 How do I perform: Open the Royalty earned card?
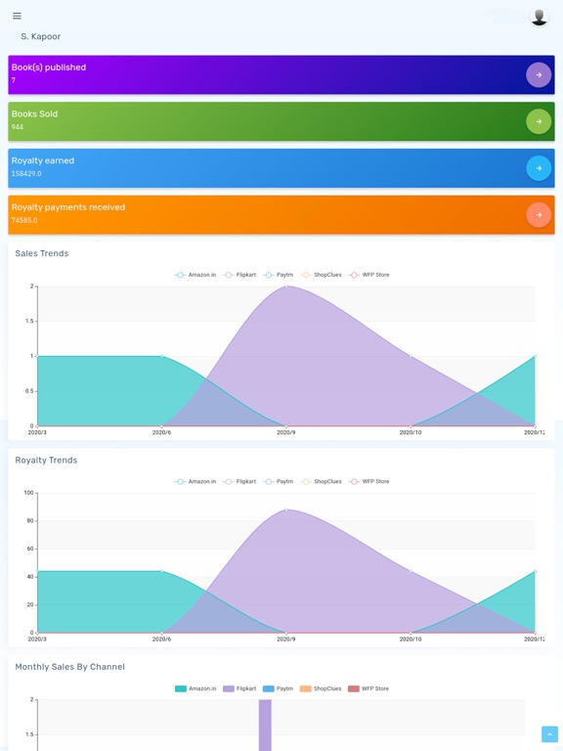[281, 168]
